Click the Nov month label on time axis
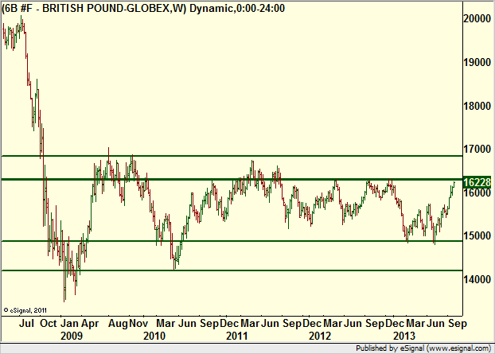This screenshot has width=495, height=354. click(x=139, y=324)
